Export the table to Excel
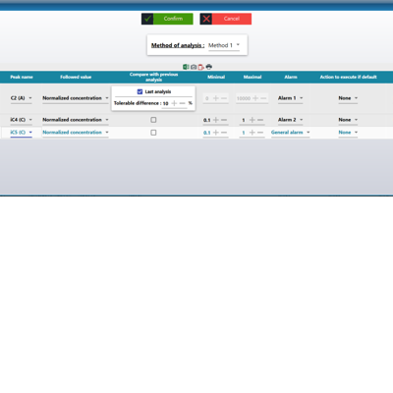 point(186,67)
